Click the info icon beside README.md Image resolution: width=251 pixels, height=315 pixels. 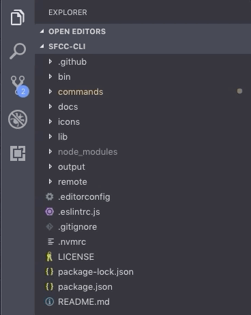pyautogui.click(x=50, y=302)
